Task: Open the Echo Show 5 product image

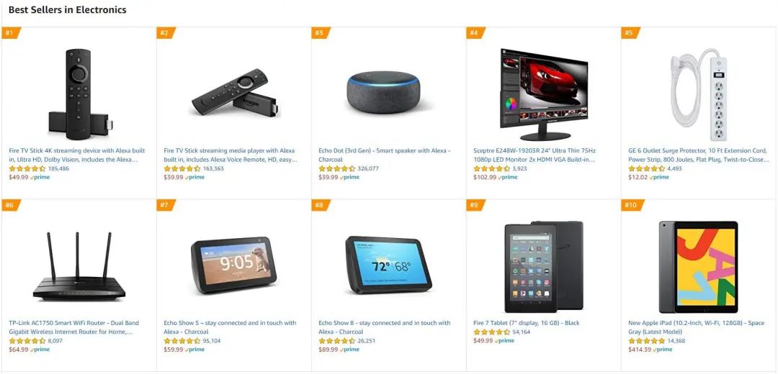Action: pyautogui.click(x=233, y=265)
